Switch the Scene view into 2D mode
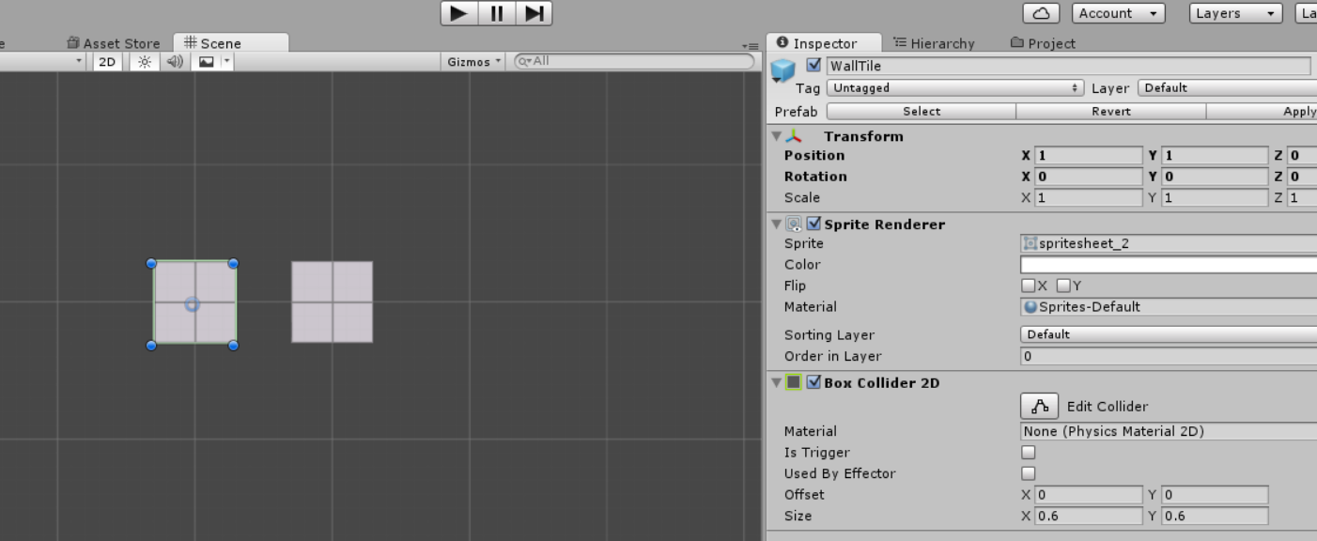The image size is (1317, 541). coord(106,61)
